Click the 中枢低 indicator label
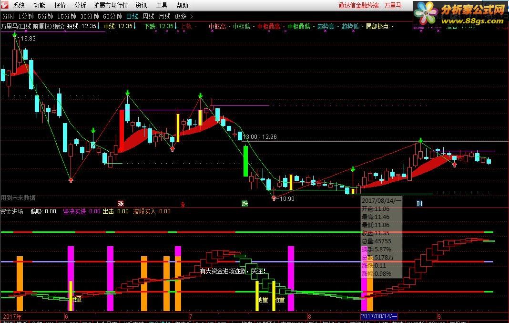509x323 pixels. coord(244,26)
